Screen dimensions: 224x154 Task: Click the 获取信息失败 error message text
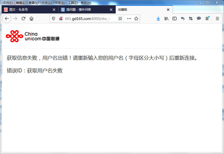tap(102, 58)
